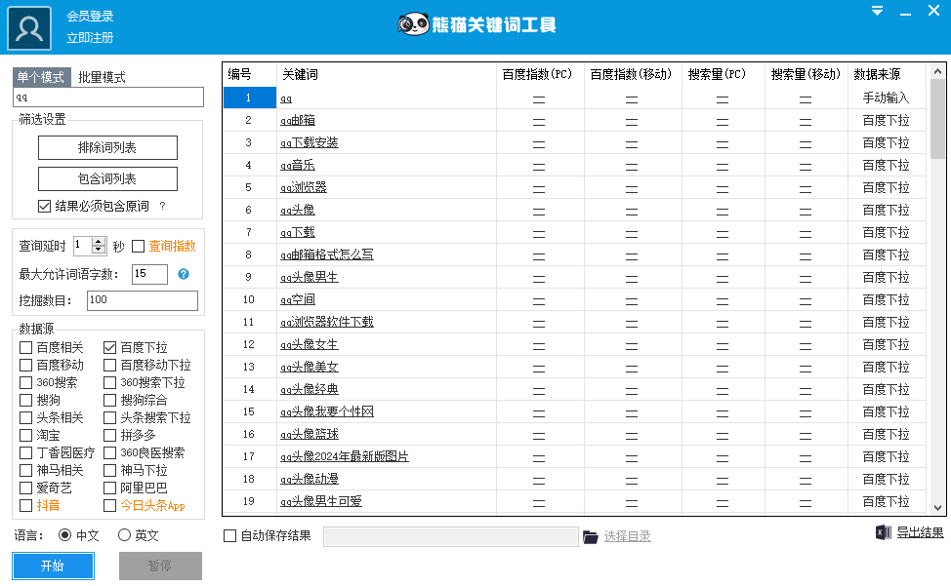Enable 360搜索下拉 data source
The width and height of the screenshot is (951, 586).
[x=109, y=382]
